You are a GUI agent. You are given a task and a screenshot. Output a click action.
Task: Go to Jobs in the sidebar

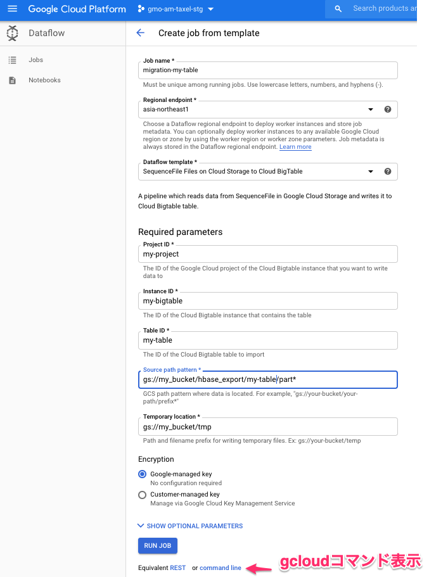coord(35,60)
